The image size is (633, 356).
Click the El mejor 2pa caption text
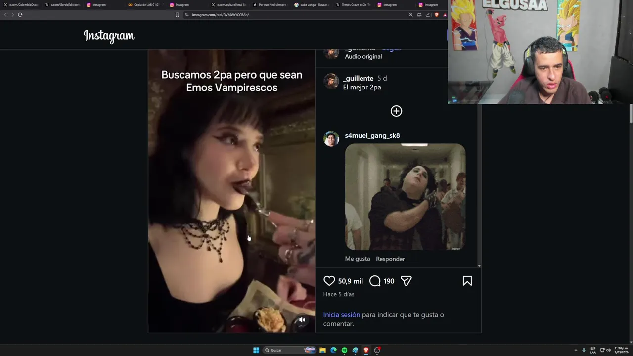[362, 88]
